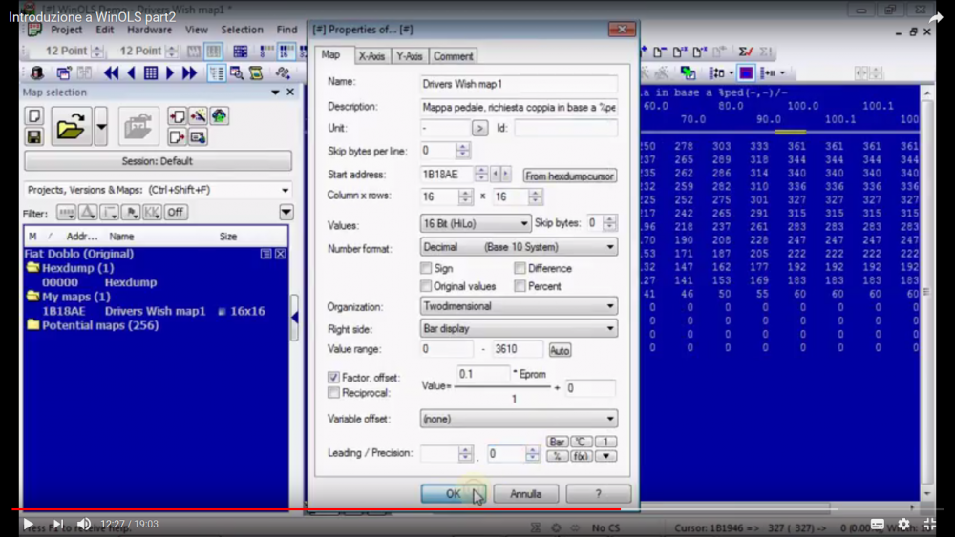
Task: Click single right arrow toolbar icon
Action: pos(170,73)
